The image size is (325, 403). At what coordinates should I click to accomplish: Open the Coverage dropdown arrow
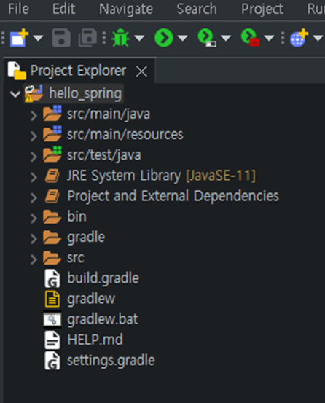pyautogui.click(x=226, y=39)
